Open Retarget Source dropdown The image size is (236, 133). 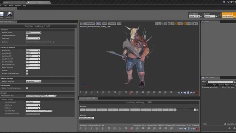[x=34, y=33]
